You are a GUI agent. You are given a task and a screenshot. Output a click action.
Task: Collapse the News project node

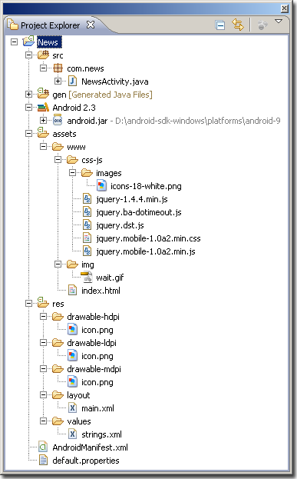coord(14,42)
